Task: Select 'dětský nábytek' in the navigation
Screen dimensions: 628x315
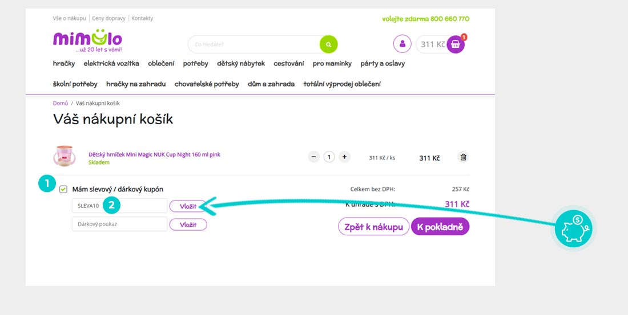Action: [240, 64]
